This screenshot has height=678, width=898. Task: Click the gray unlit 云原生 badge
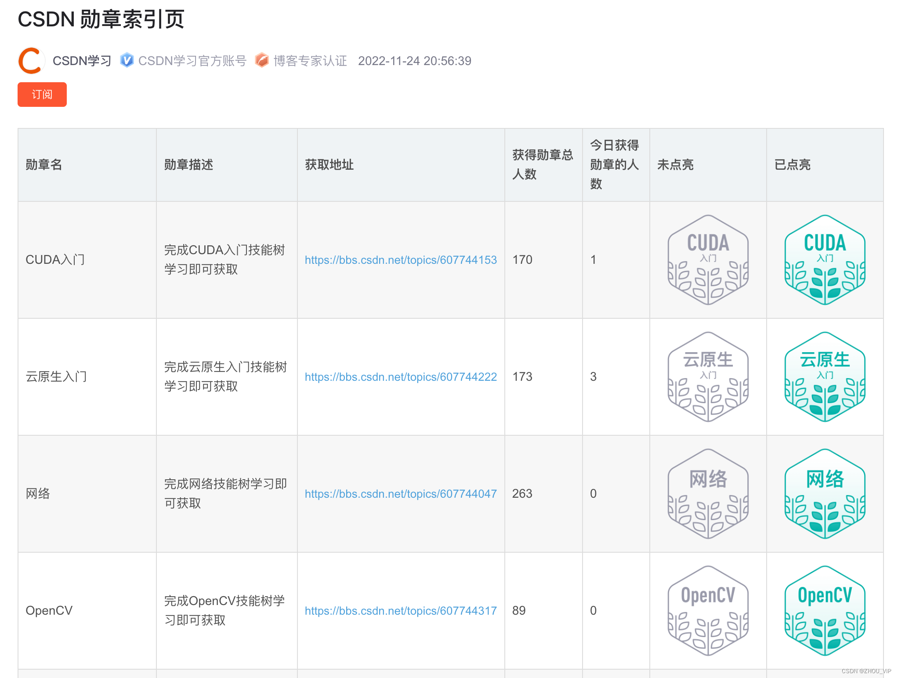708,377
